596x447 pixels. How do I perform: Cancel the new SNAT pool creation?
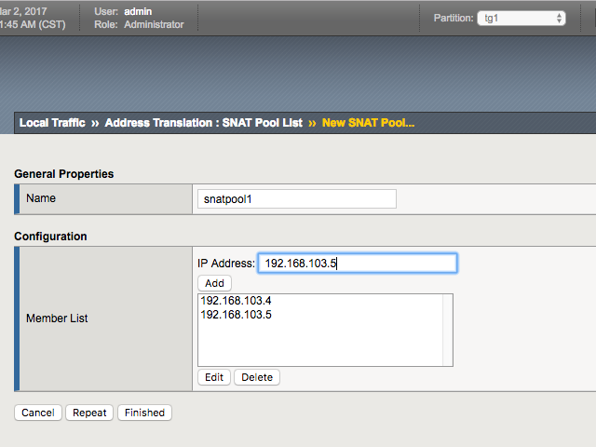pos(38,413)
